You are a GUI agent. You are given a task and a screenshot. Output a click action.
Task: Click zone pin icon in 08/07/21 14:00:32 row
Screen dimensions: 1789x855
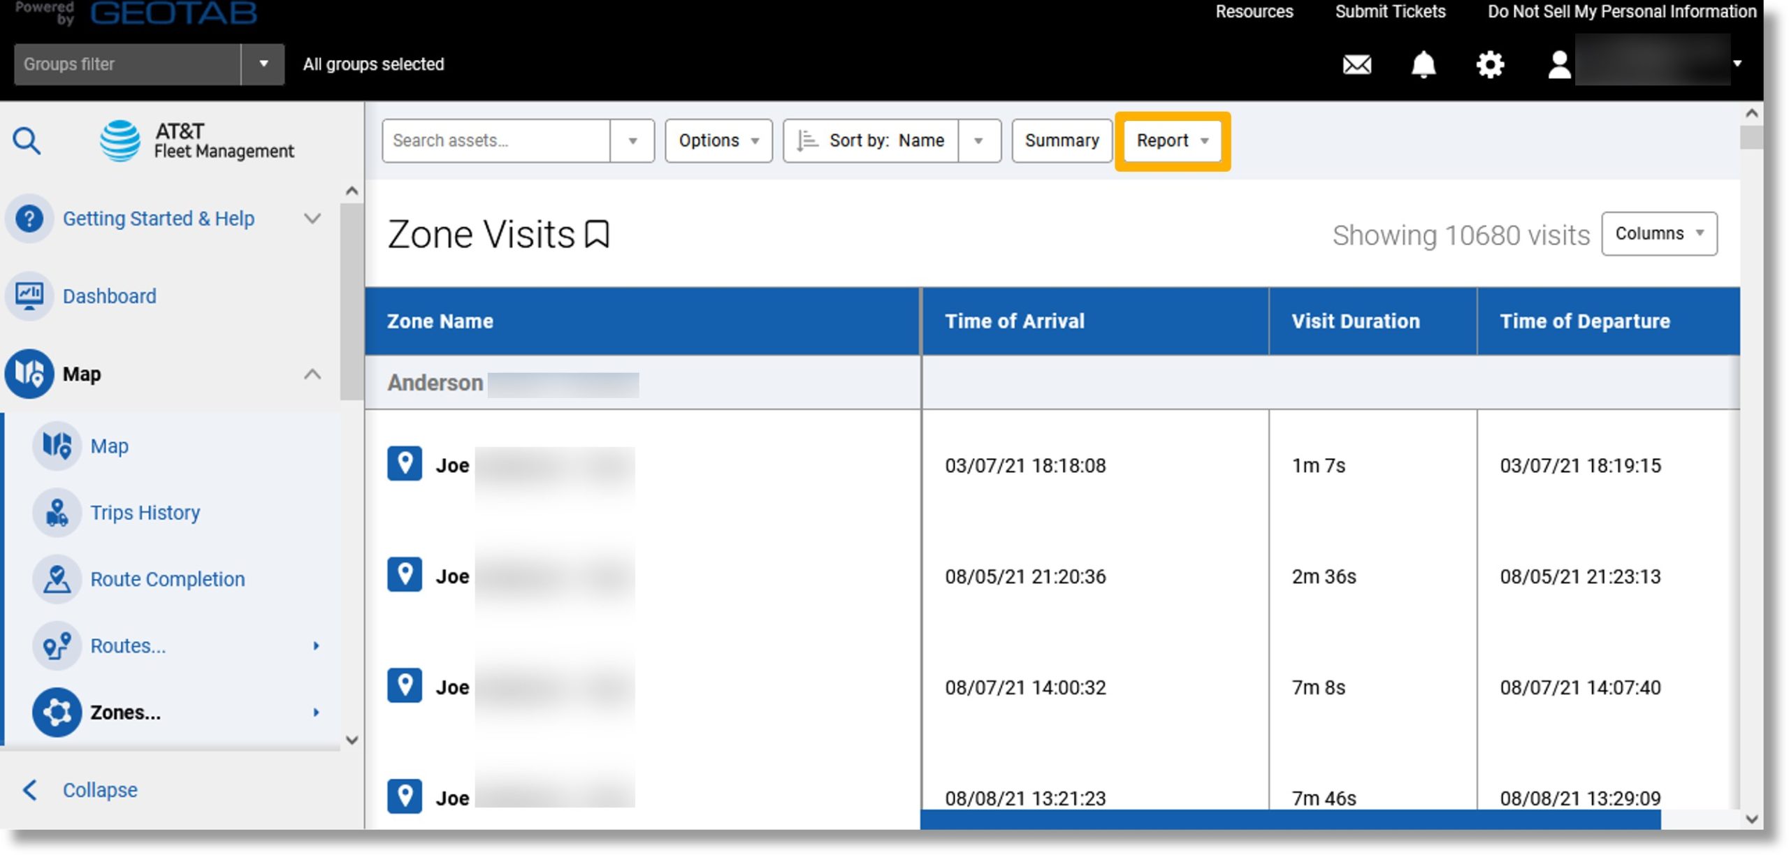point(405,686)
